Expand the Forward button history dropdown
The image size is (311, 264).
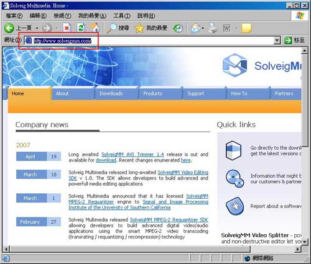click(57, 28)
